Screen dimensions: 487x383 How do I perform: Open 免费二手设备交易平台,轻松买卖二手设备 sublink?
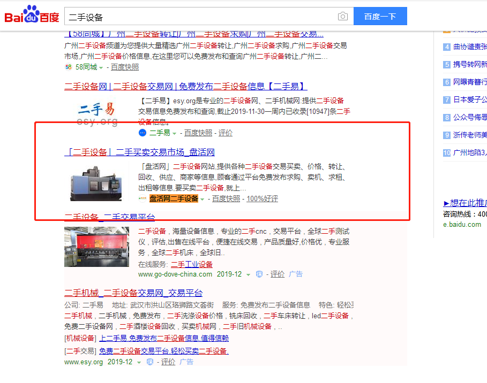(x=164, y=351)
